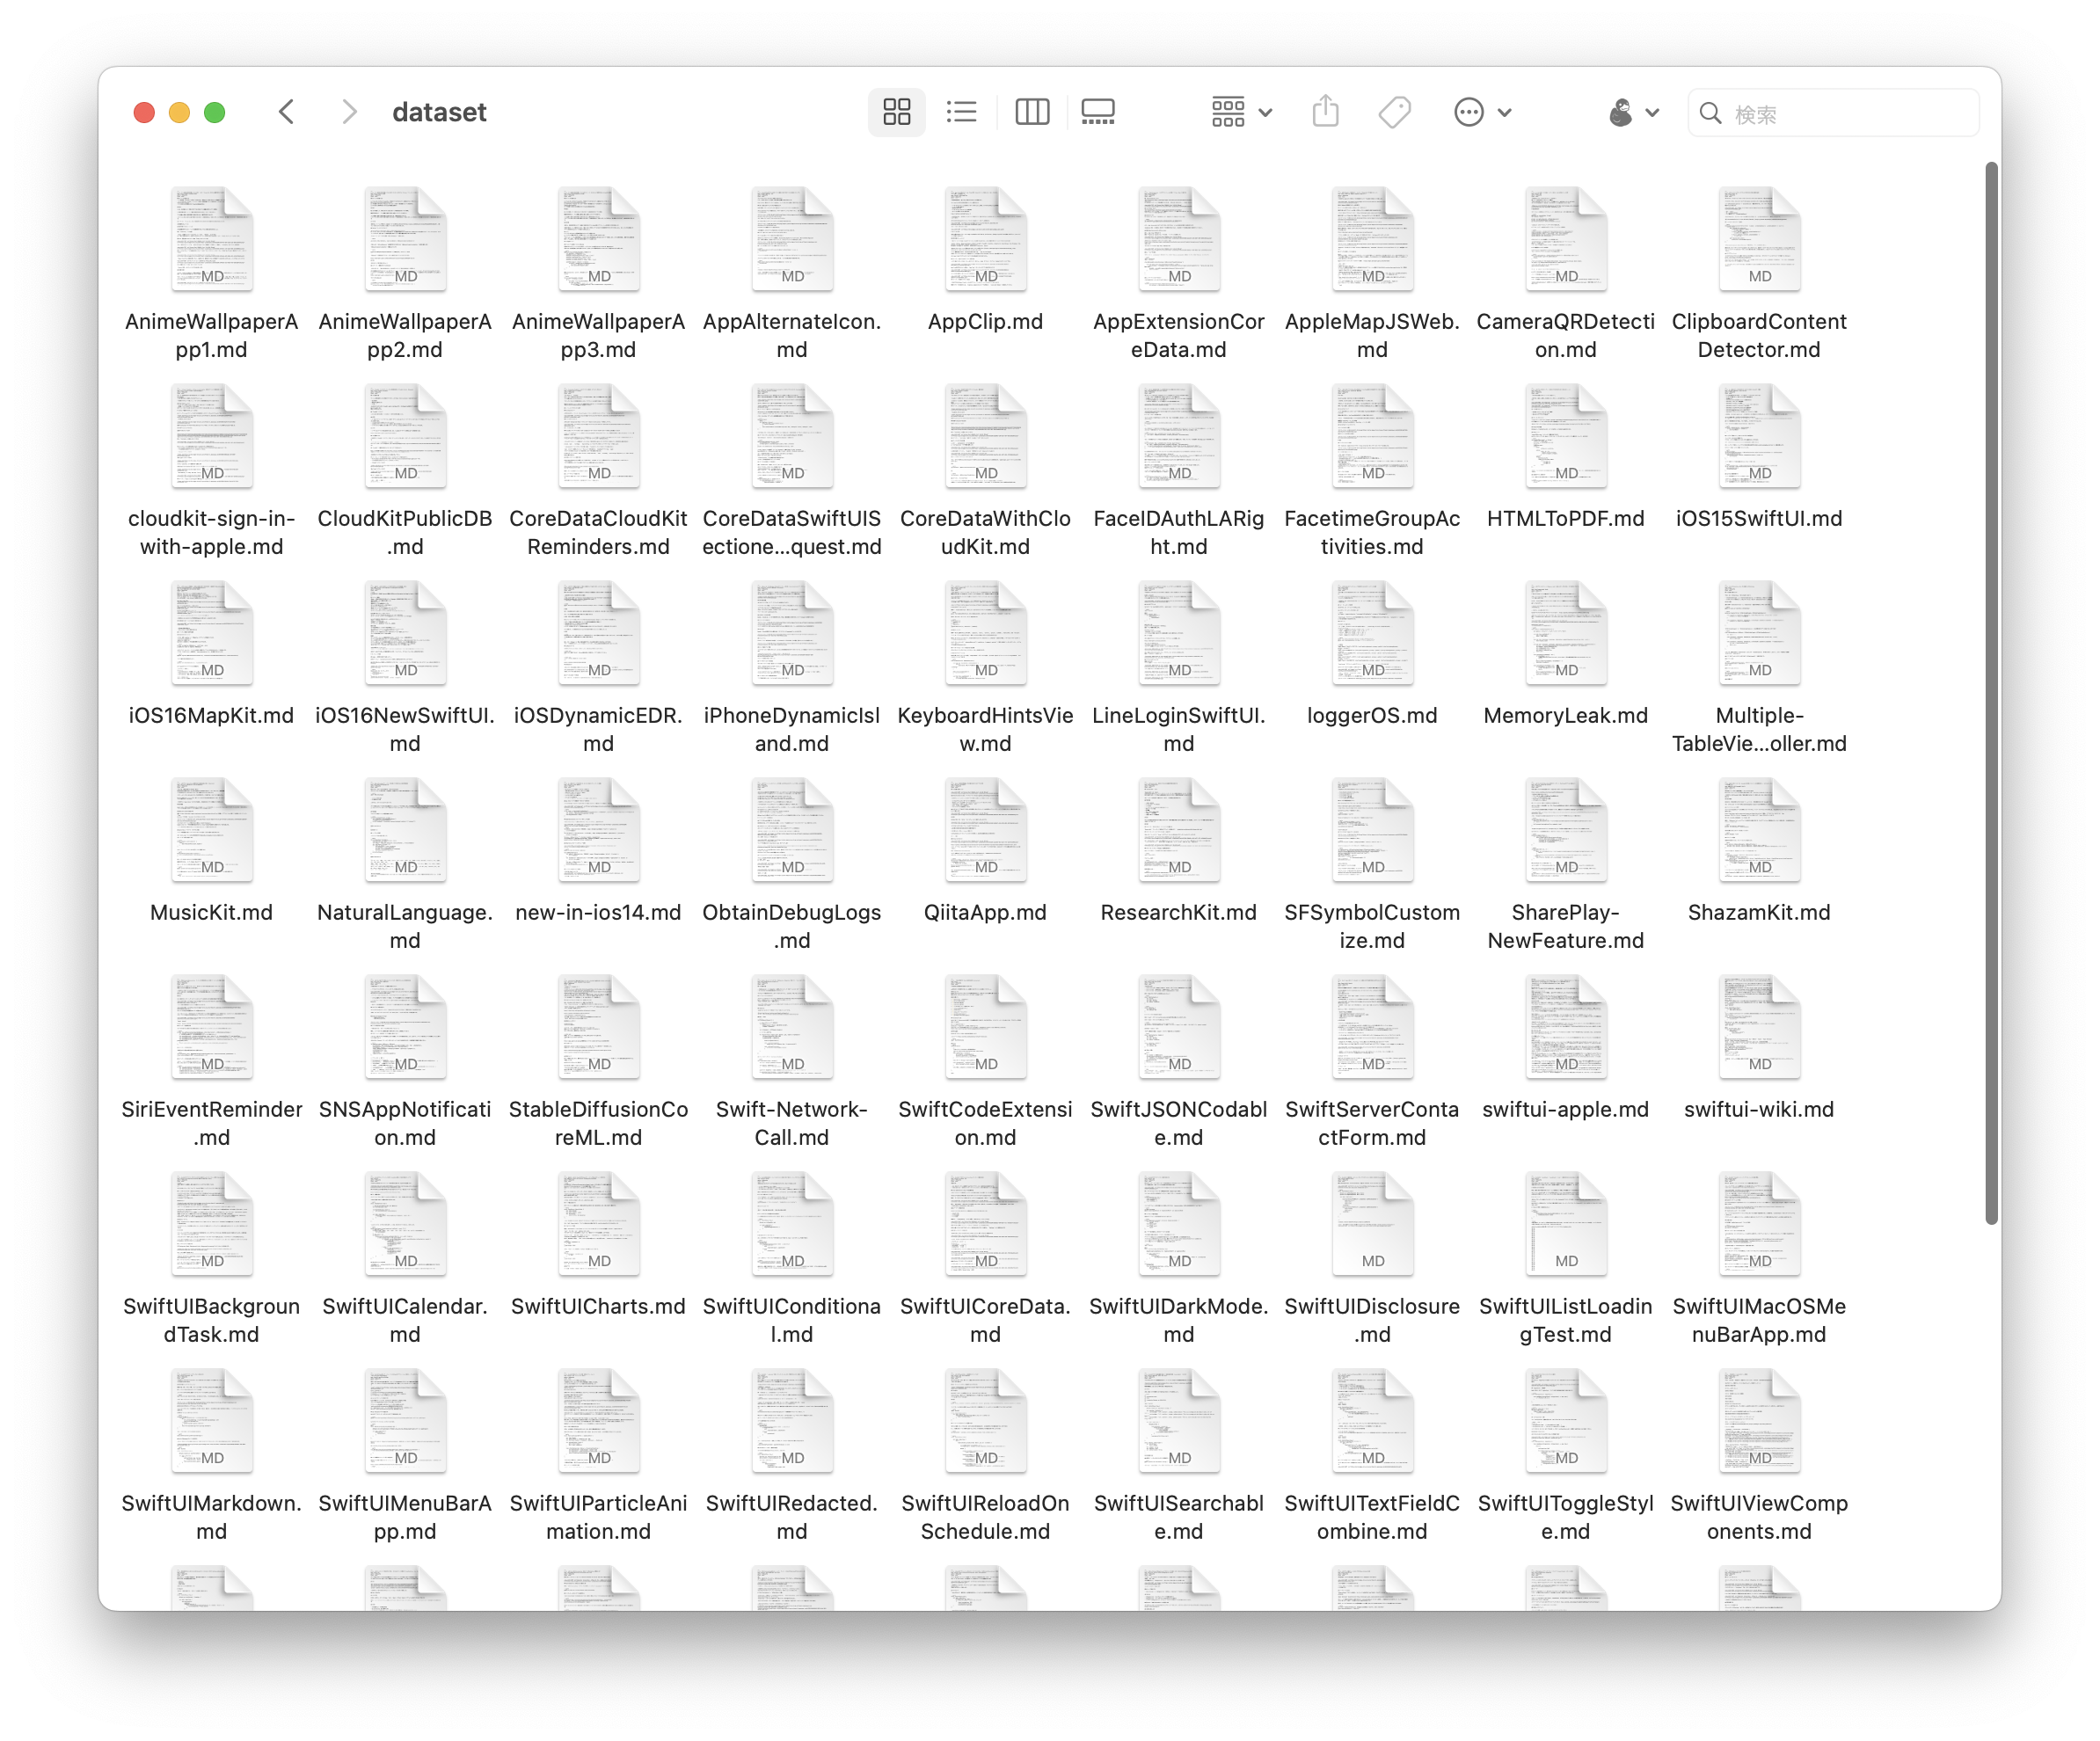Go forward with the right chevron
The height and width of the screenshot is (1741, 2100).
348,112
